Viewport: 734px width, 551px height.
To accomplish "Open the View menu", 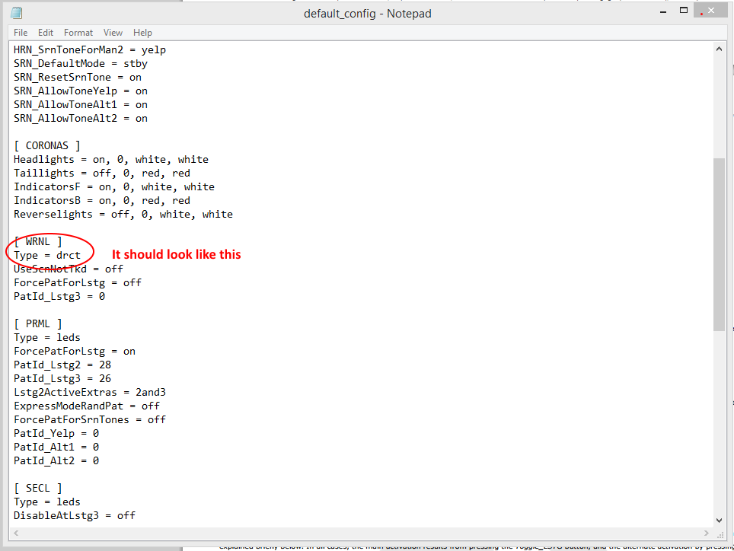I will pyautogui.click(x=113, y=33).
